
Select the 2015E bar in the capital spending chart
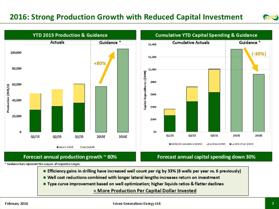tap(236, 91)
